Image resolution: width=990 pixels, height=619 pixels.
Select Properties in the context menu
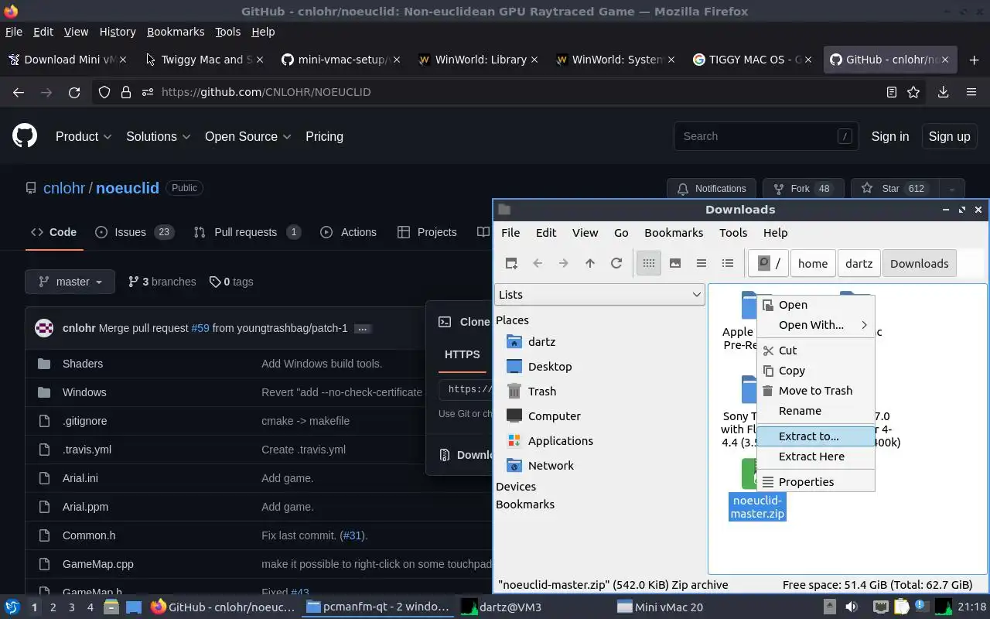pos(816,482)
